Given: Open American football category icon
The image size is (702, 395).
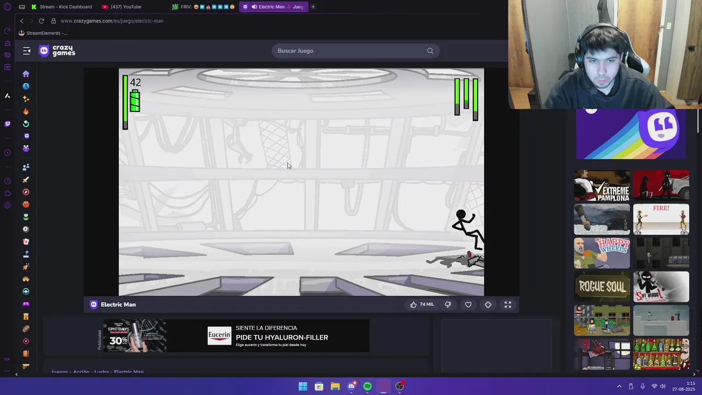Looking at the screenshot, I should click(x=26, y=329).
